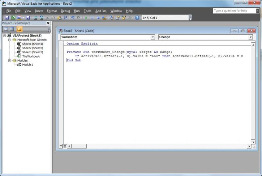Click the Reset stop icon
262x176 pixels.
click(98, 18)
